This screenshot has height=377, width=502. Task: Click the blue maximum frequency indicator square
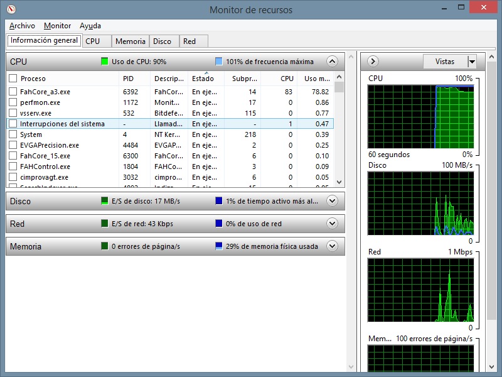pyautogui.click(x=218, y=62)
